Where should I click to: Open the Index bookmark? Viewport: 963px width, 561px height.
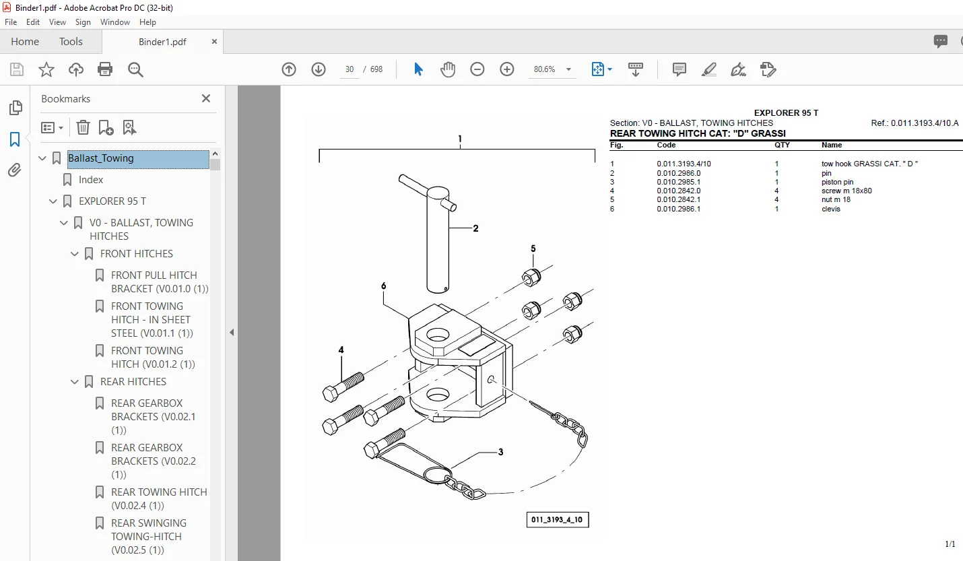tap(91, 180)
